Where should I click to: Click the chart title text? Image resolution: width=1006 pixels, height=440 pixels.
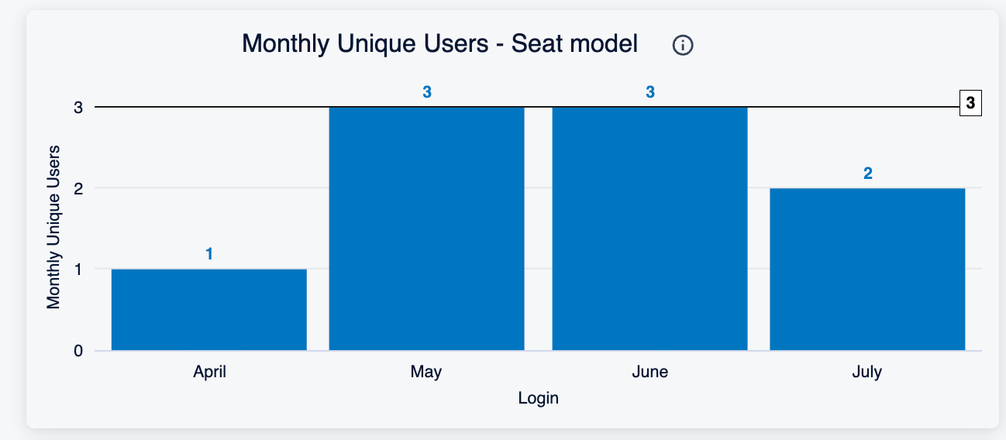[440, 44]
